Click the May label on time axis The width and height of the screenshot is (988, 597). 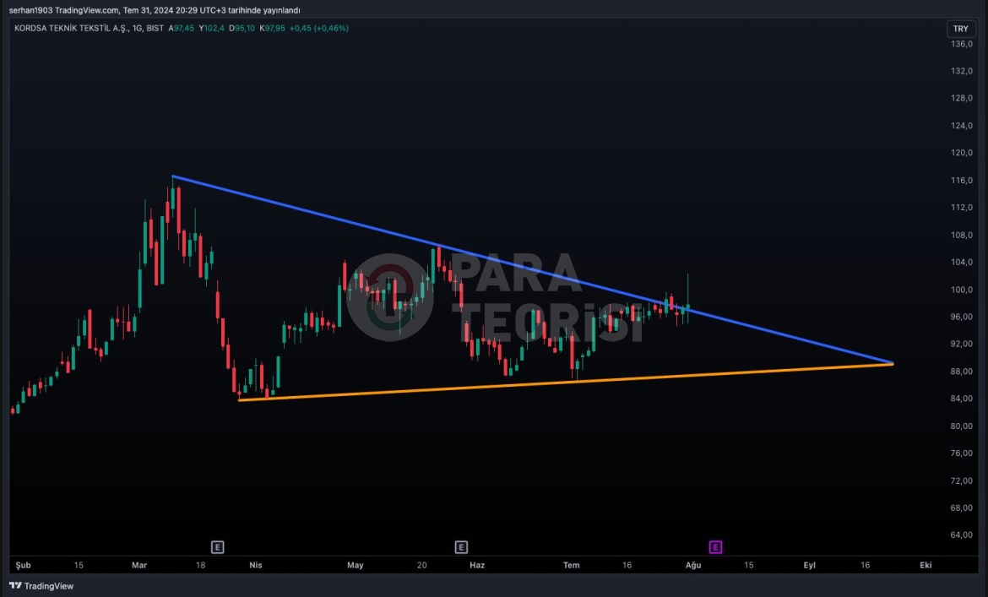[x=356, y=566]
